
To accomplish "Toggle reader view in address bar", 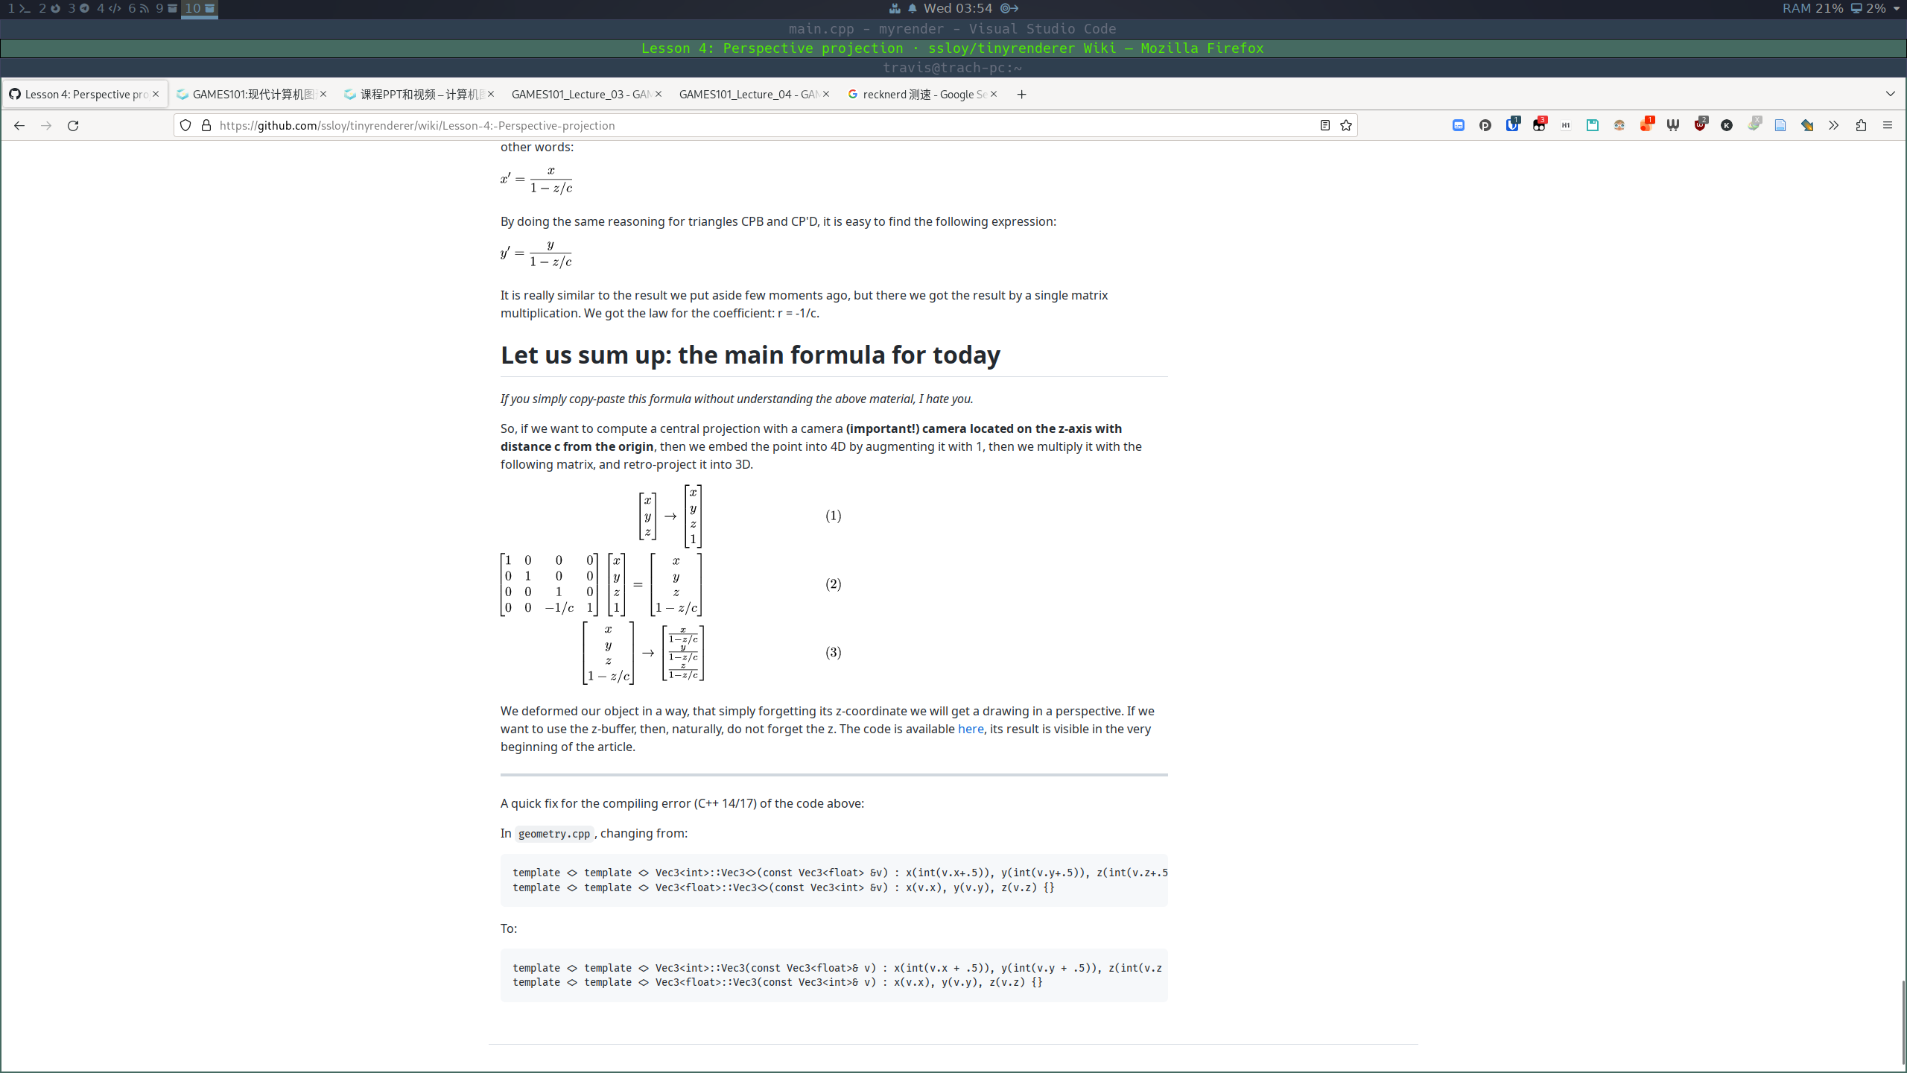I will (x=1324, y=125).
